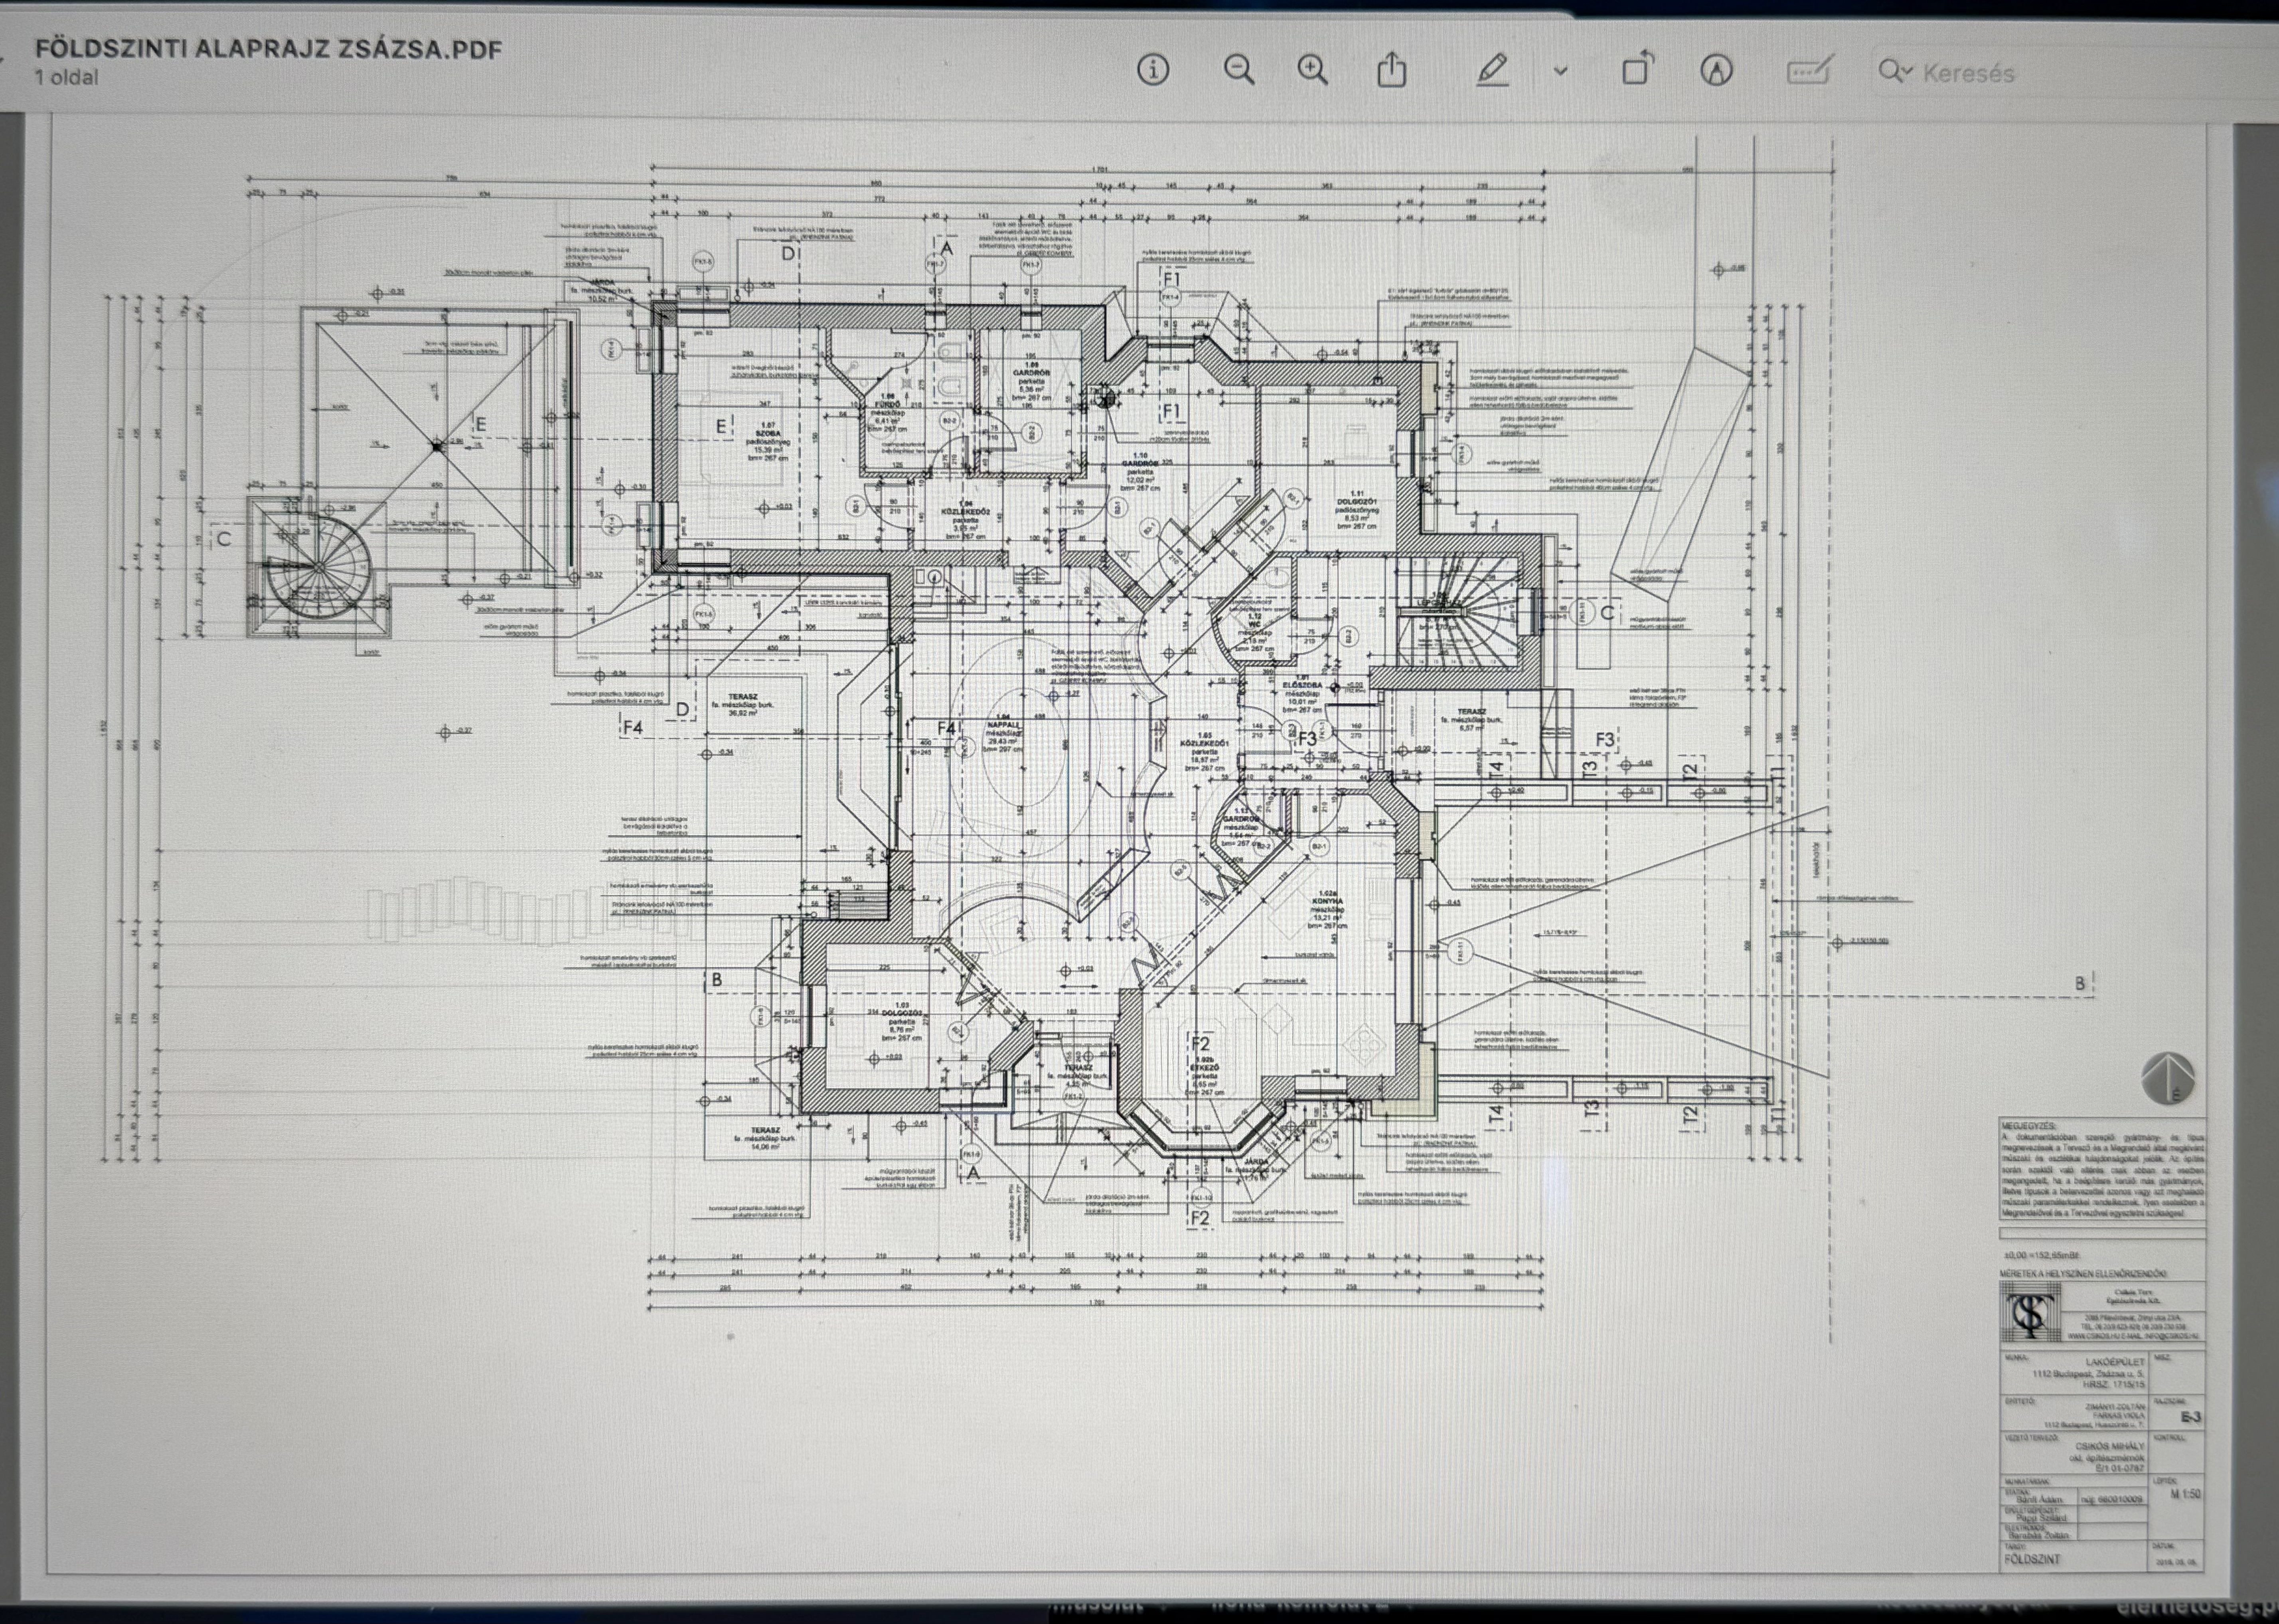Click the FÖLDSZINT label in the title block
The height and width of the screenshot is (1624, 2279).
(x=2032, y=1559)
